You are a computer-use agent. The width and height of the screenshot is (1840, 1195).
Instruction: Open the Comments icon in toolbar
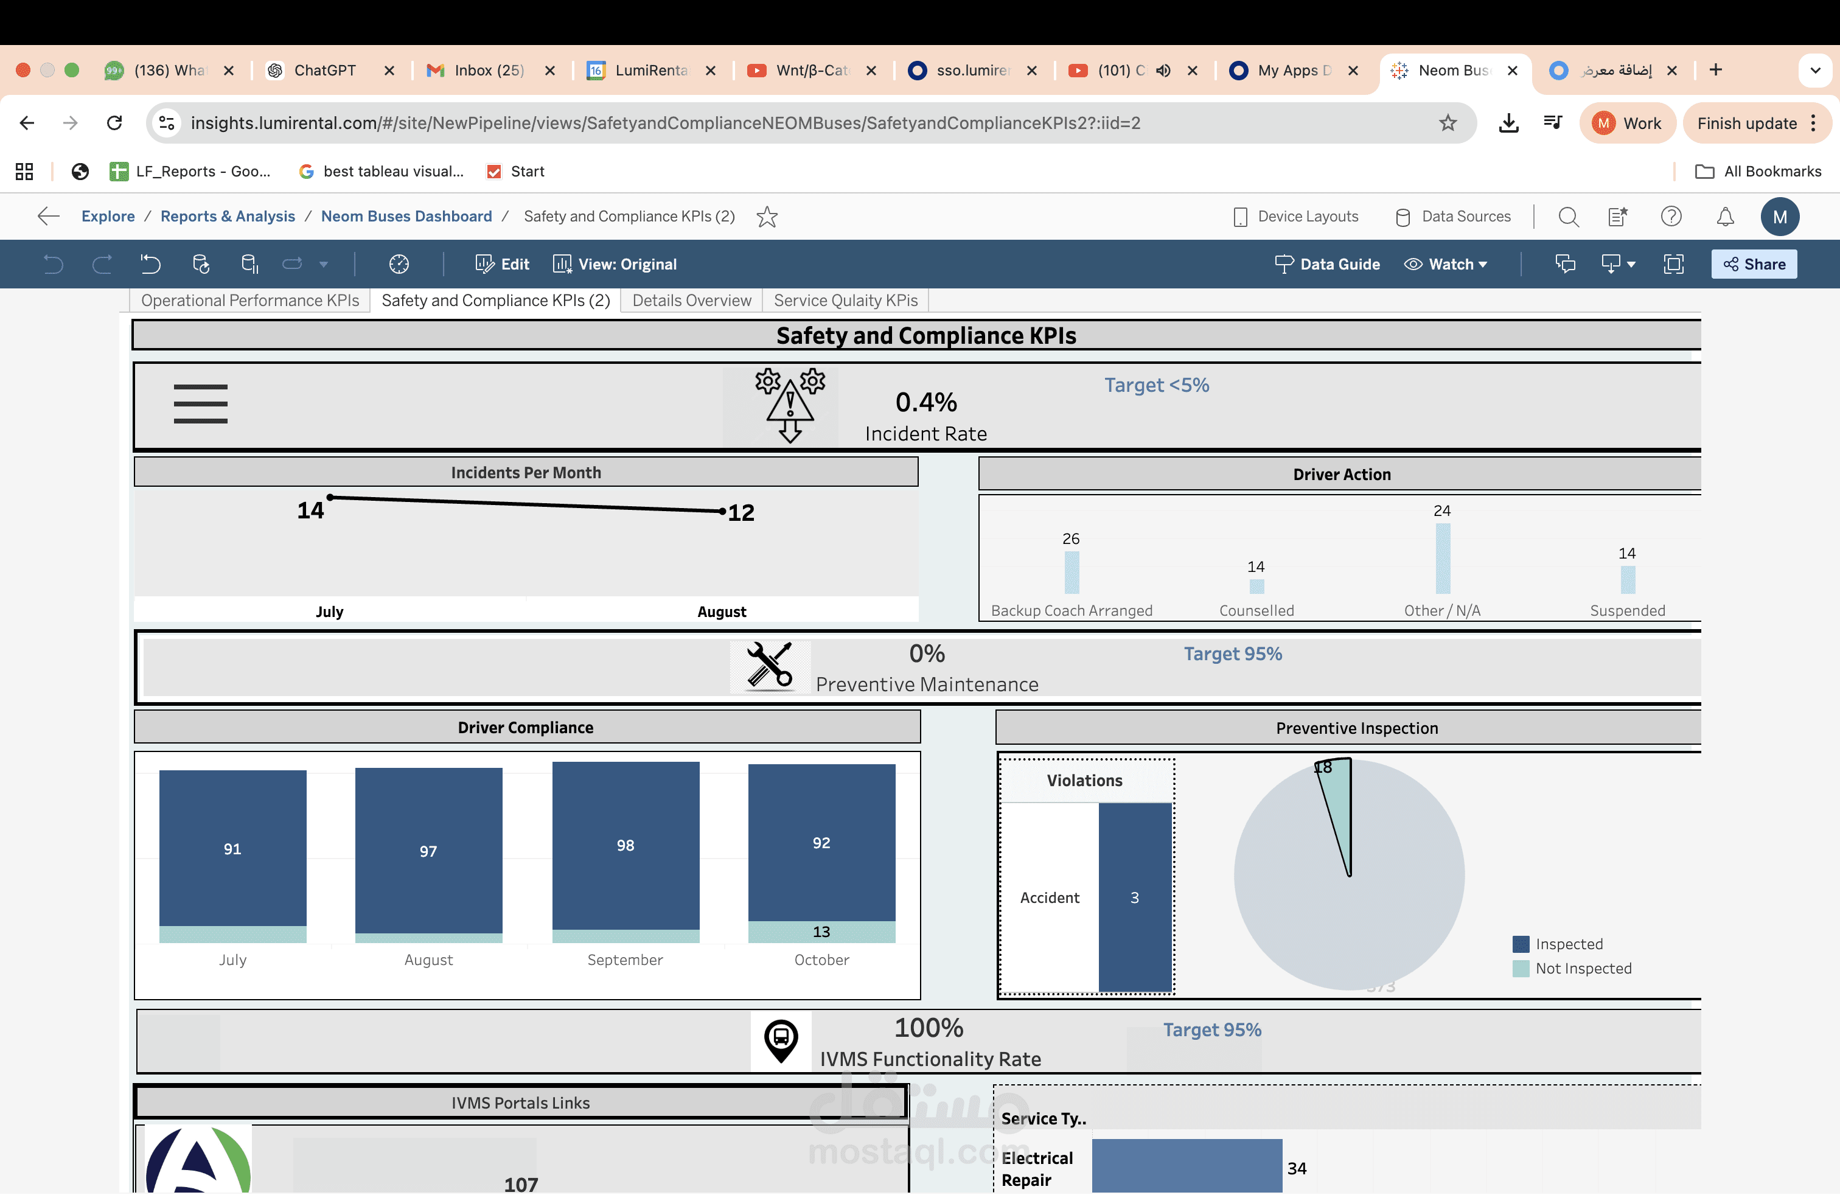(1565, 264)
